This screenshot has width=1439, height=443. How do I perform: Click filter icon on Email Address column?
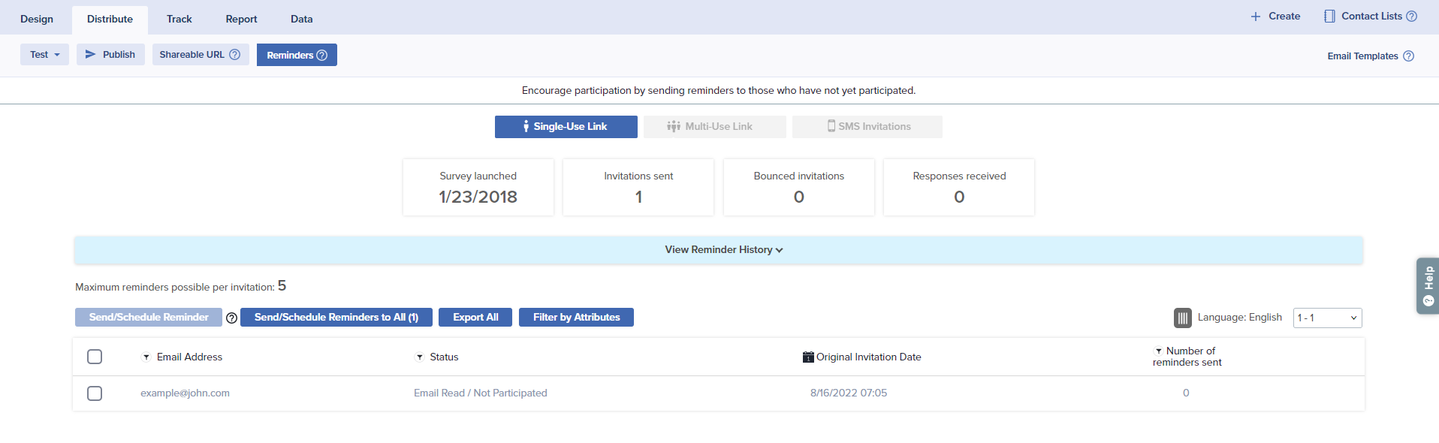pos(146,357)
